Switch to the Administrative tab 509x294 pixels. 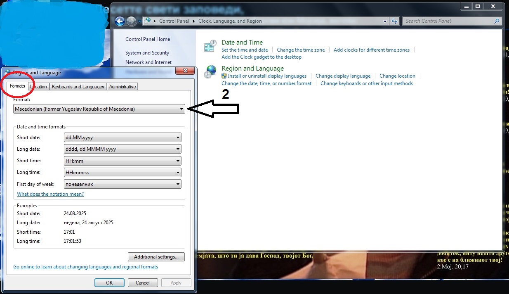[123, 87]
